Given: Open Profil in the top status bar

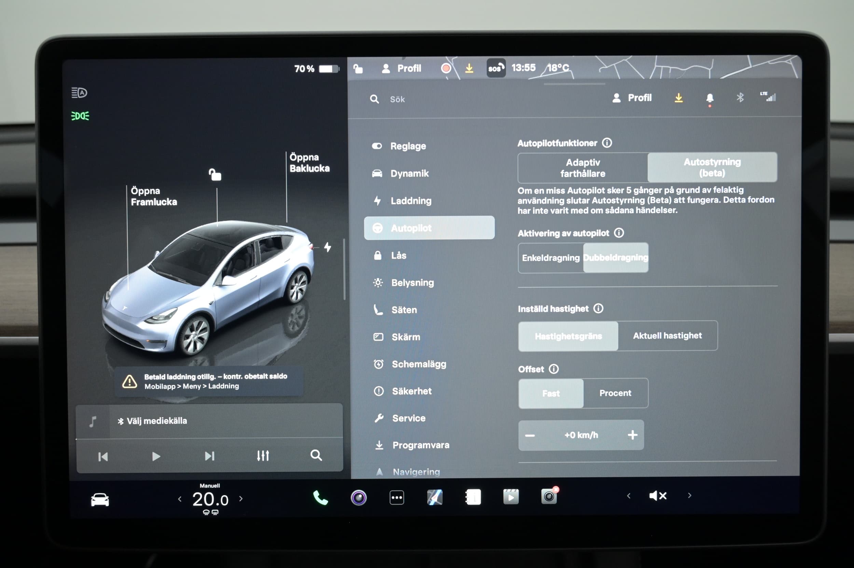Looking at the screenshot, I should click(401, 68).
